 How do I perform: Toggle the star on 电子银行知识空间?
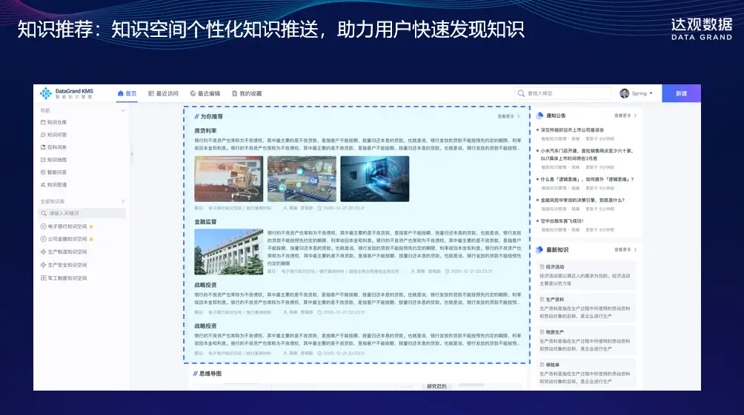pos(91,226)
